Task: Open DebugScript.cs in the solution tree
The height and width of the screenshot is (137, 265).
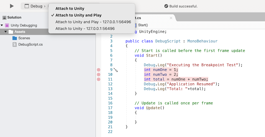Action: 31,45
